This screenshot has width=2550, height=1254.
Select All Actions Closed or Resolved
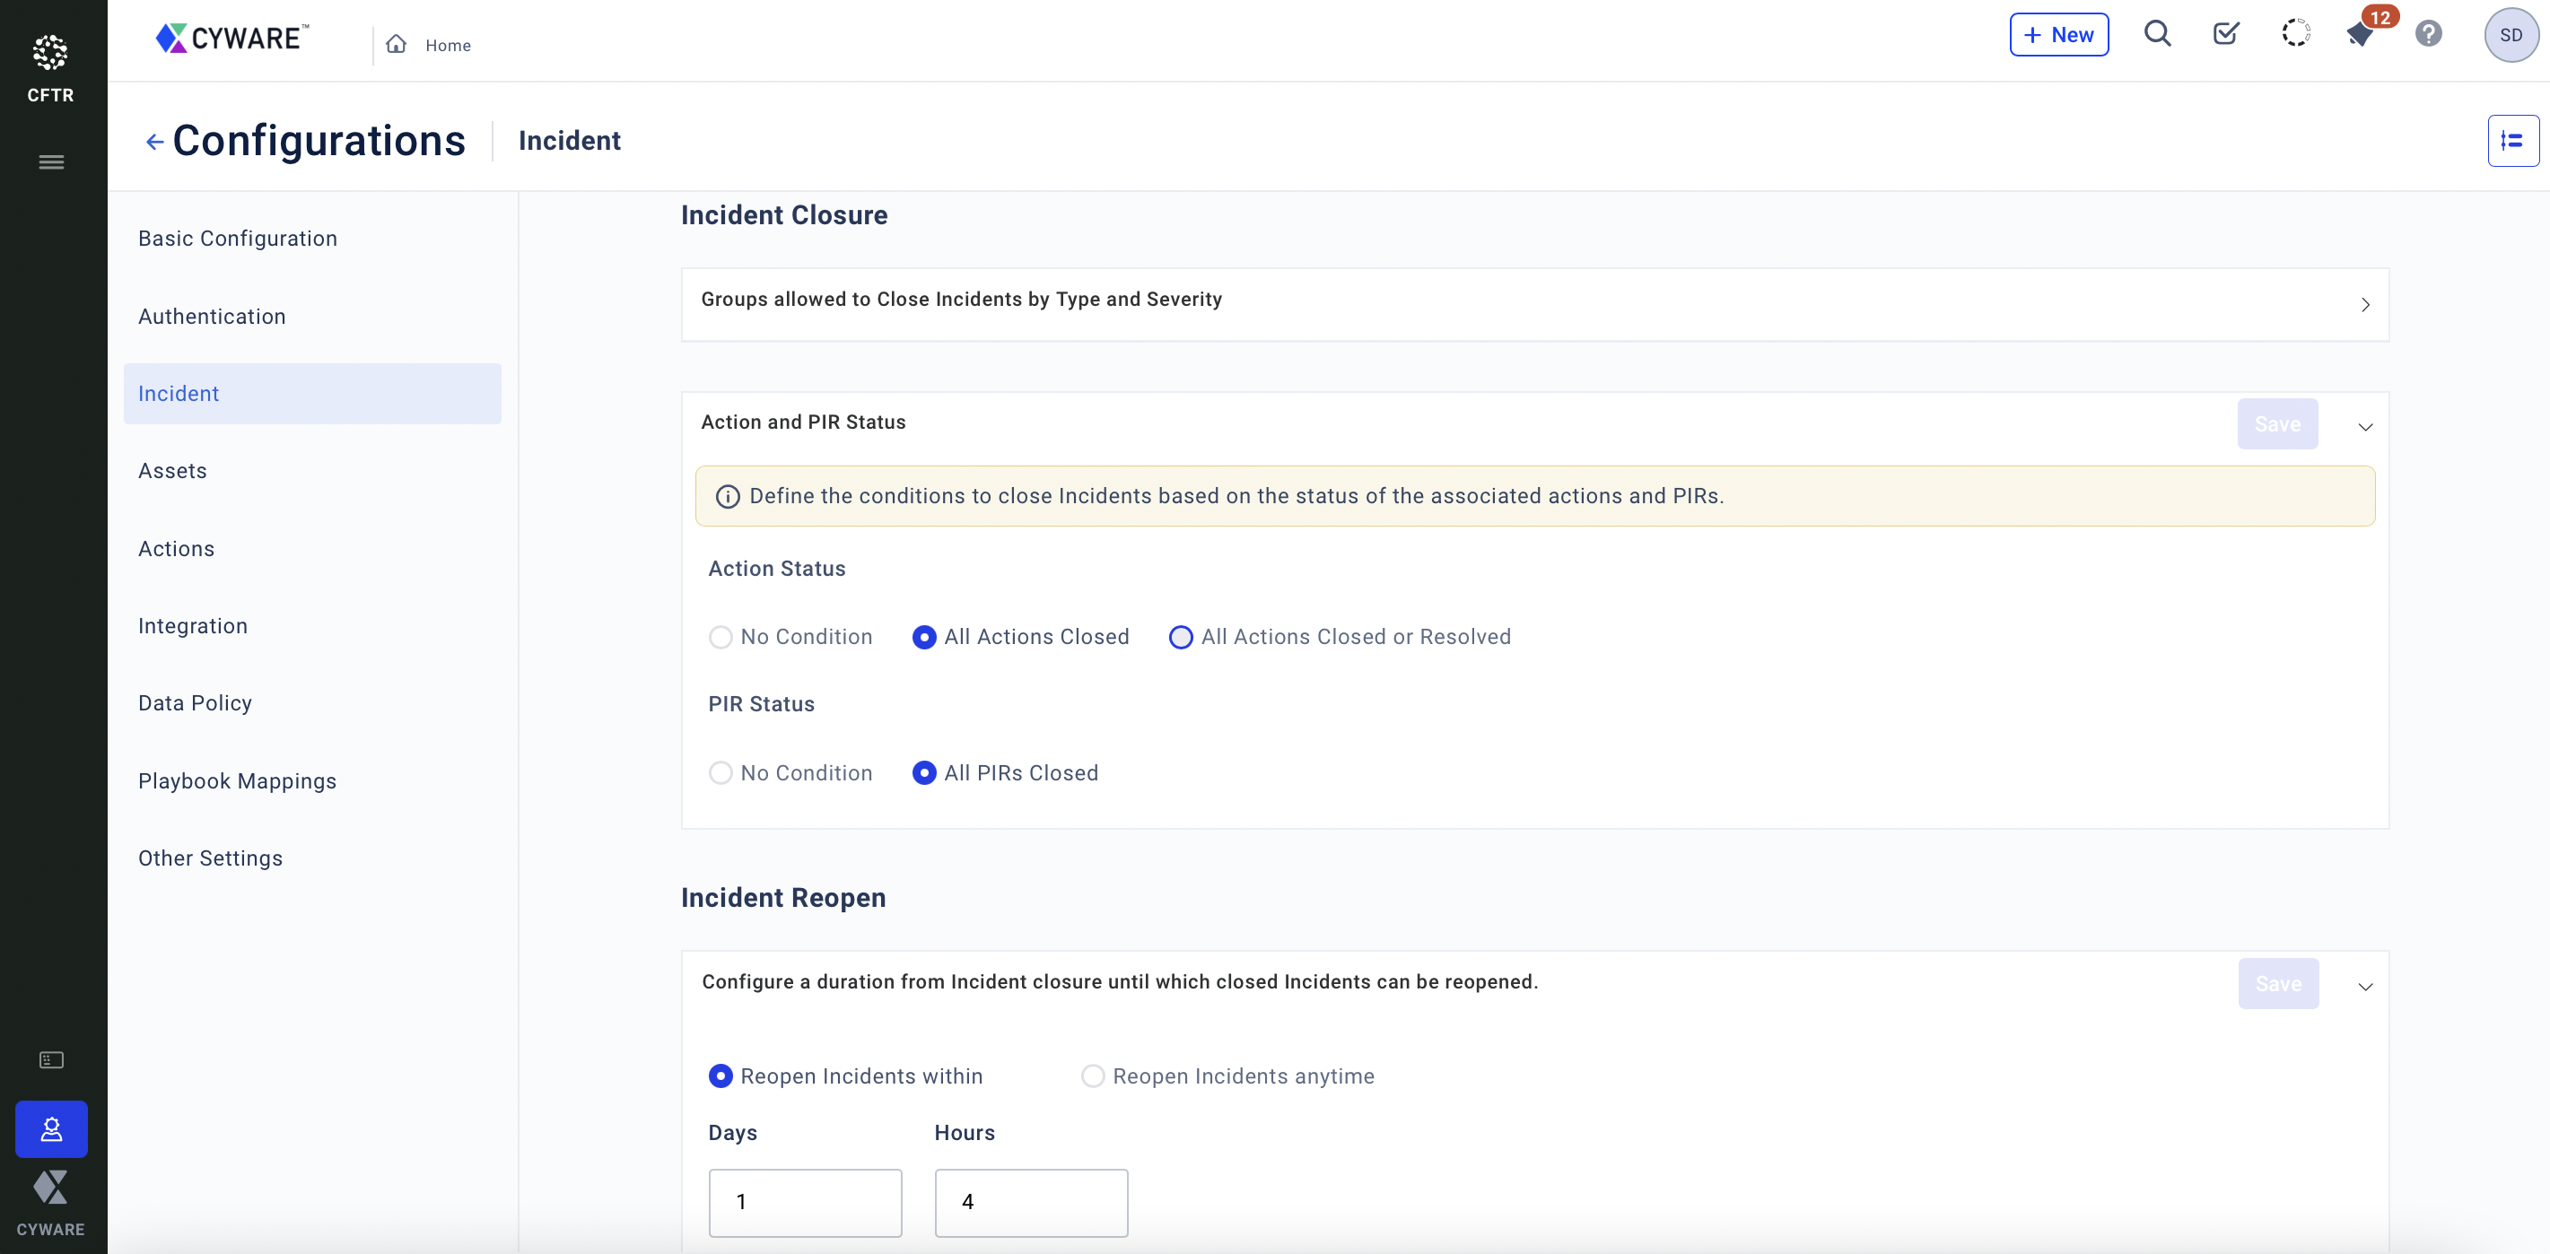click(x=1181, y=638)
